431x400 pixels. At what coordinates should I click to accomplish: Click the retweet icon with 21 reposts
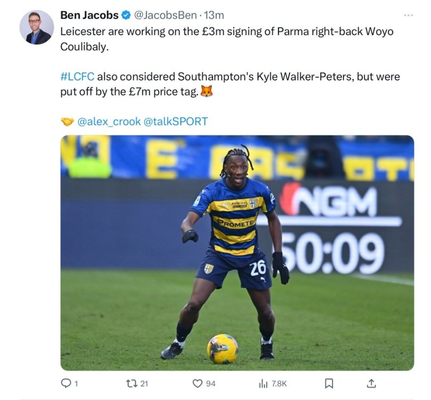(131, 383)
